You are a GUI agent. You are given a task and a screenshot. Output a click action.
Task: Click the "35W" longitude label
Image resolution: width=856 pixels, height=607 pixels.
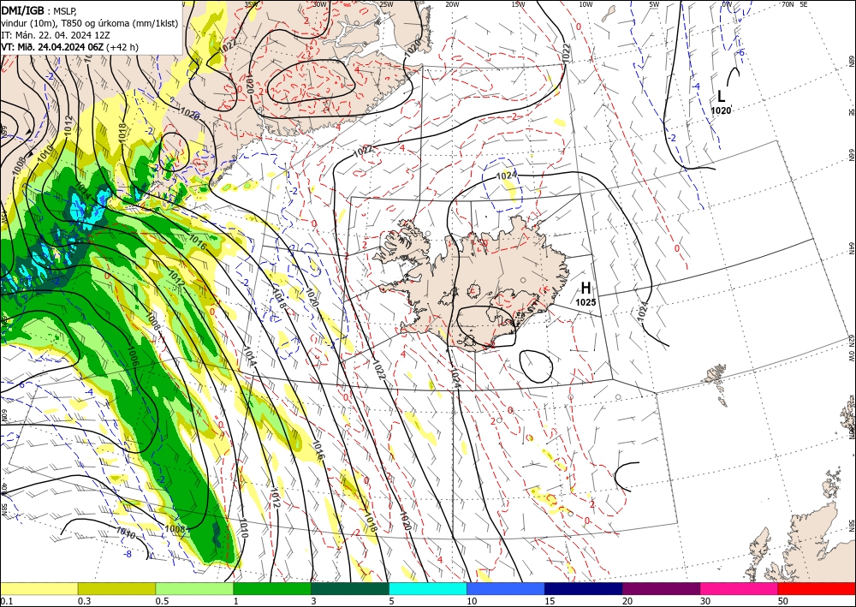[251, 4]
